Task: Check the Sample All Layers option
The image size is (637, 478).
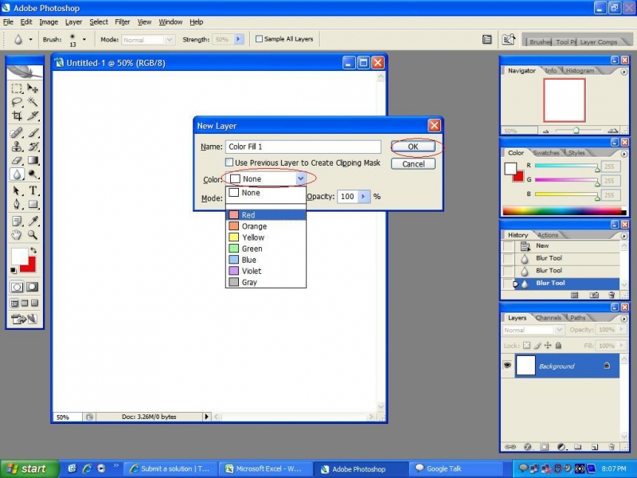Action: 258,38
